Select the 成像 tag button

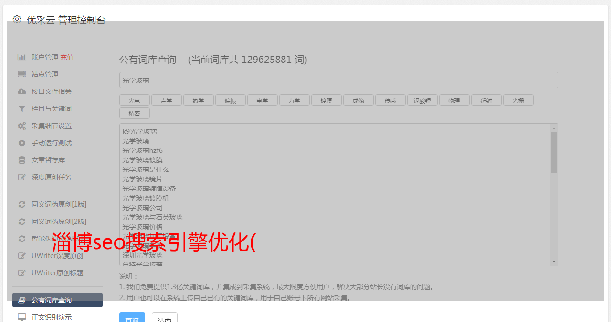coord(358,100)
